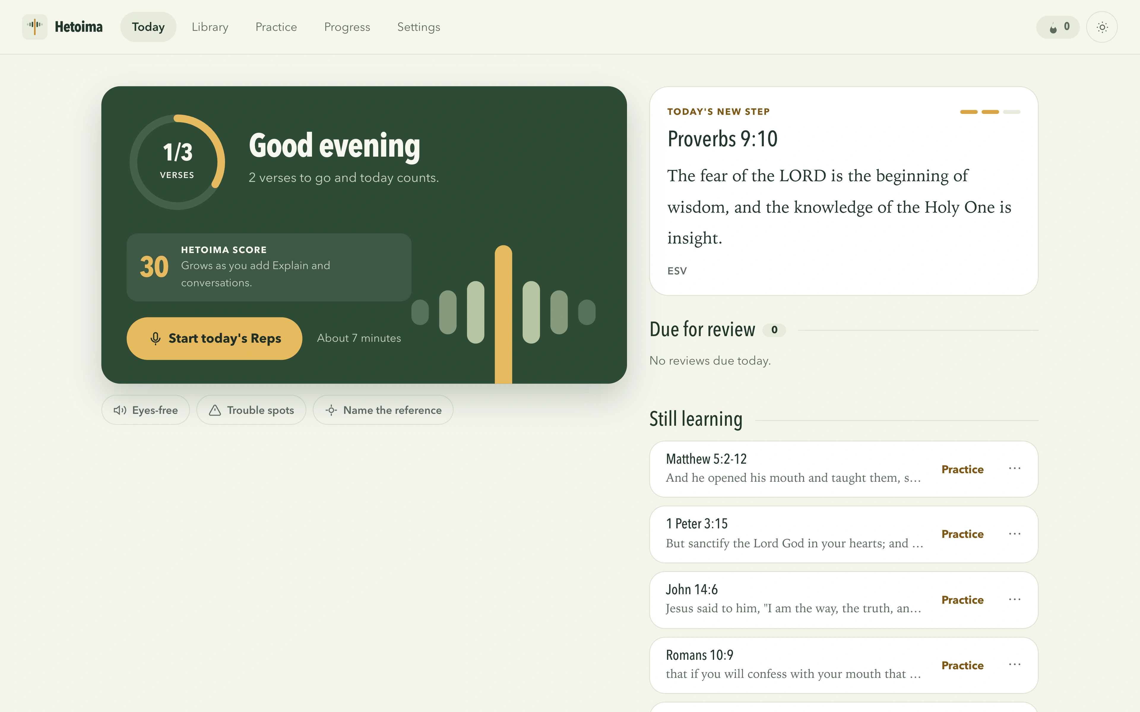The image size is (1140, 712).
Task: Click the 1/3 verses progress ring
Action: tap(177, 162)
